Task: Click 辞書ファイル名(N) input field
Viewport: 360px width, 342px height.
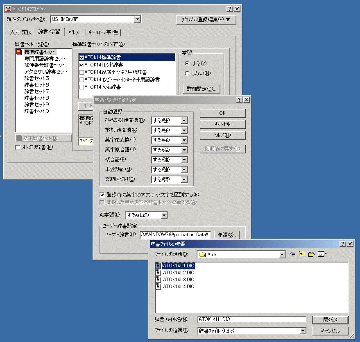Action: [252, 319]
